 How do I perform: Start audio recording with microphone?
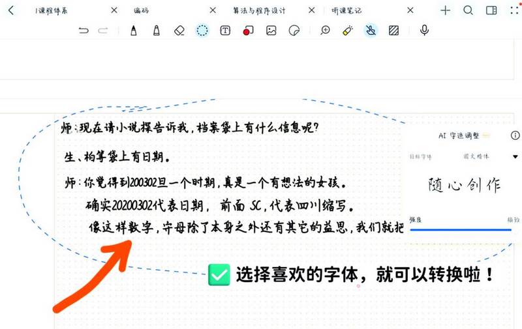[x=424, y=30]
